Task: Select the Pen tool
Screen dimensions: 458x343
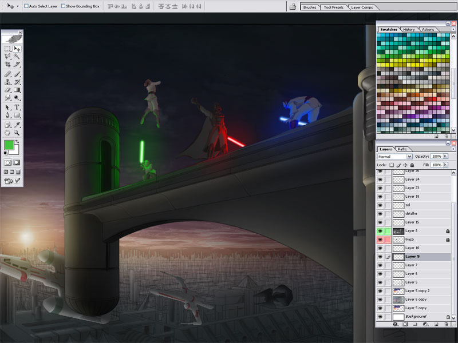Action: [8, 115]
